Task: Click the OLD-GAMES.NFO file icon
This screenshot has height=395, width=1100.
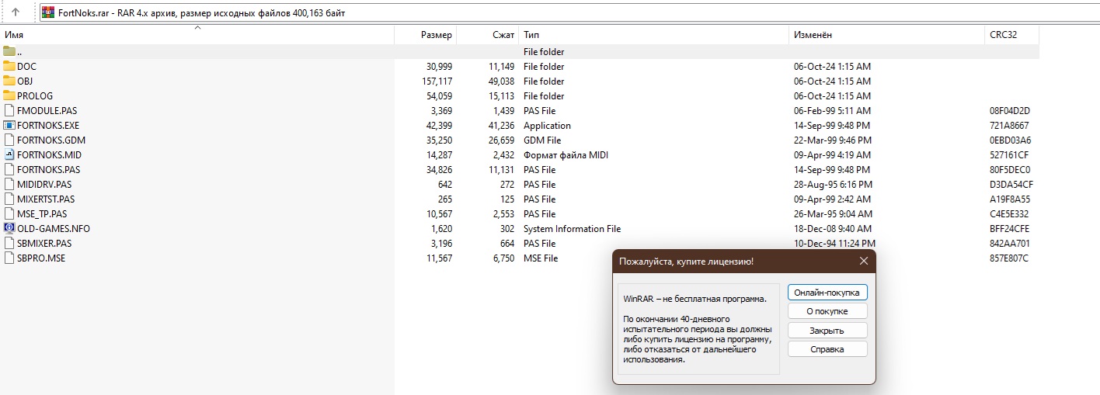Action: click(x=9, y=229)
